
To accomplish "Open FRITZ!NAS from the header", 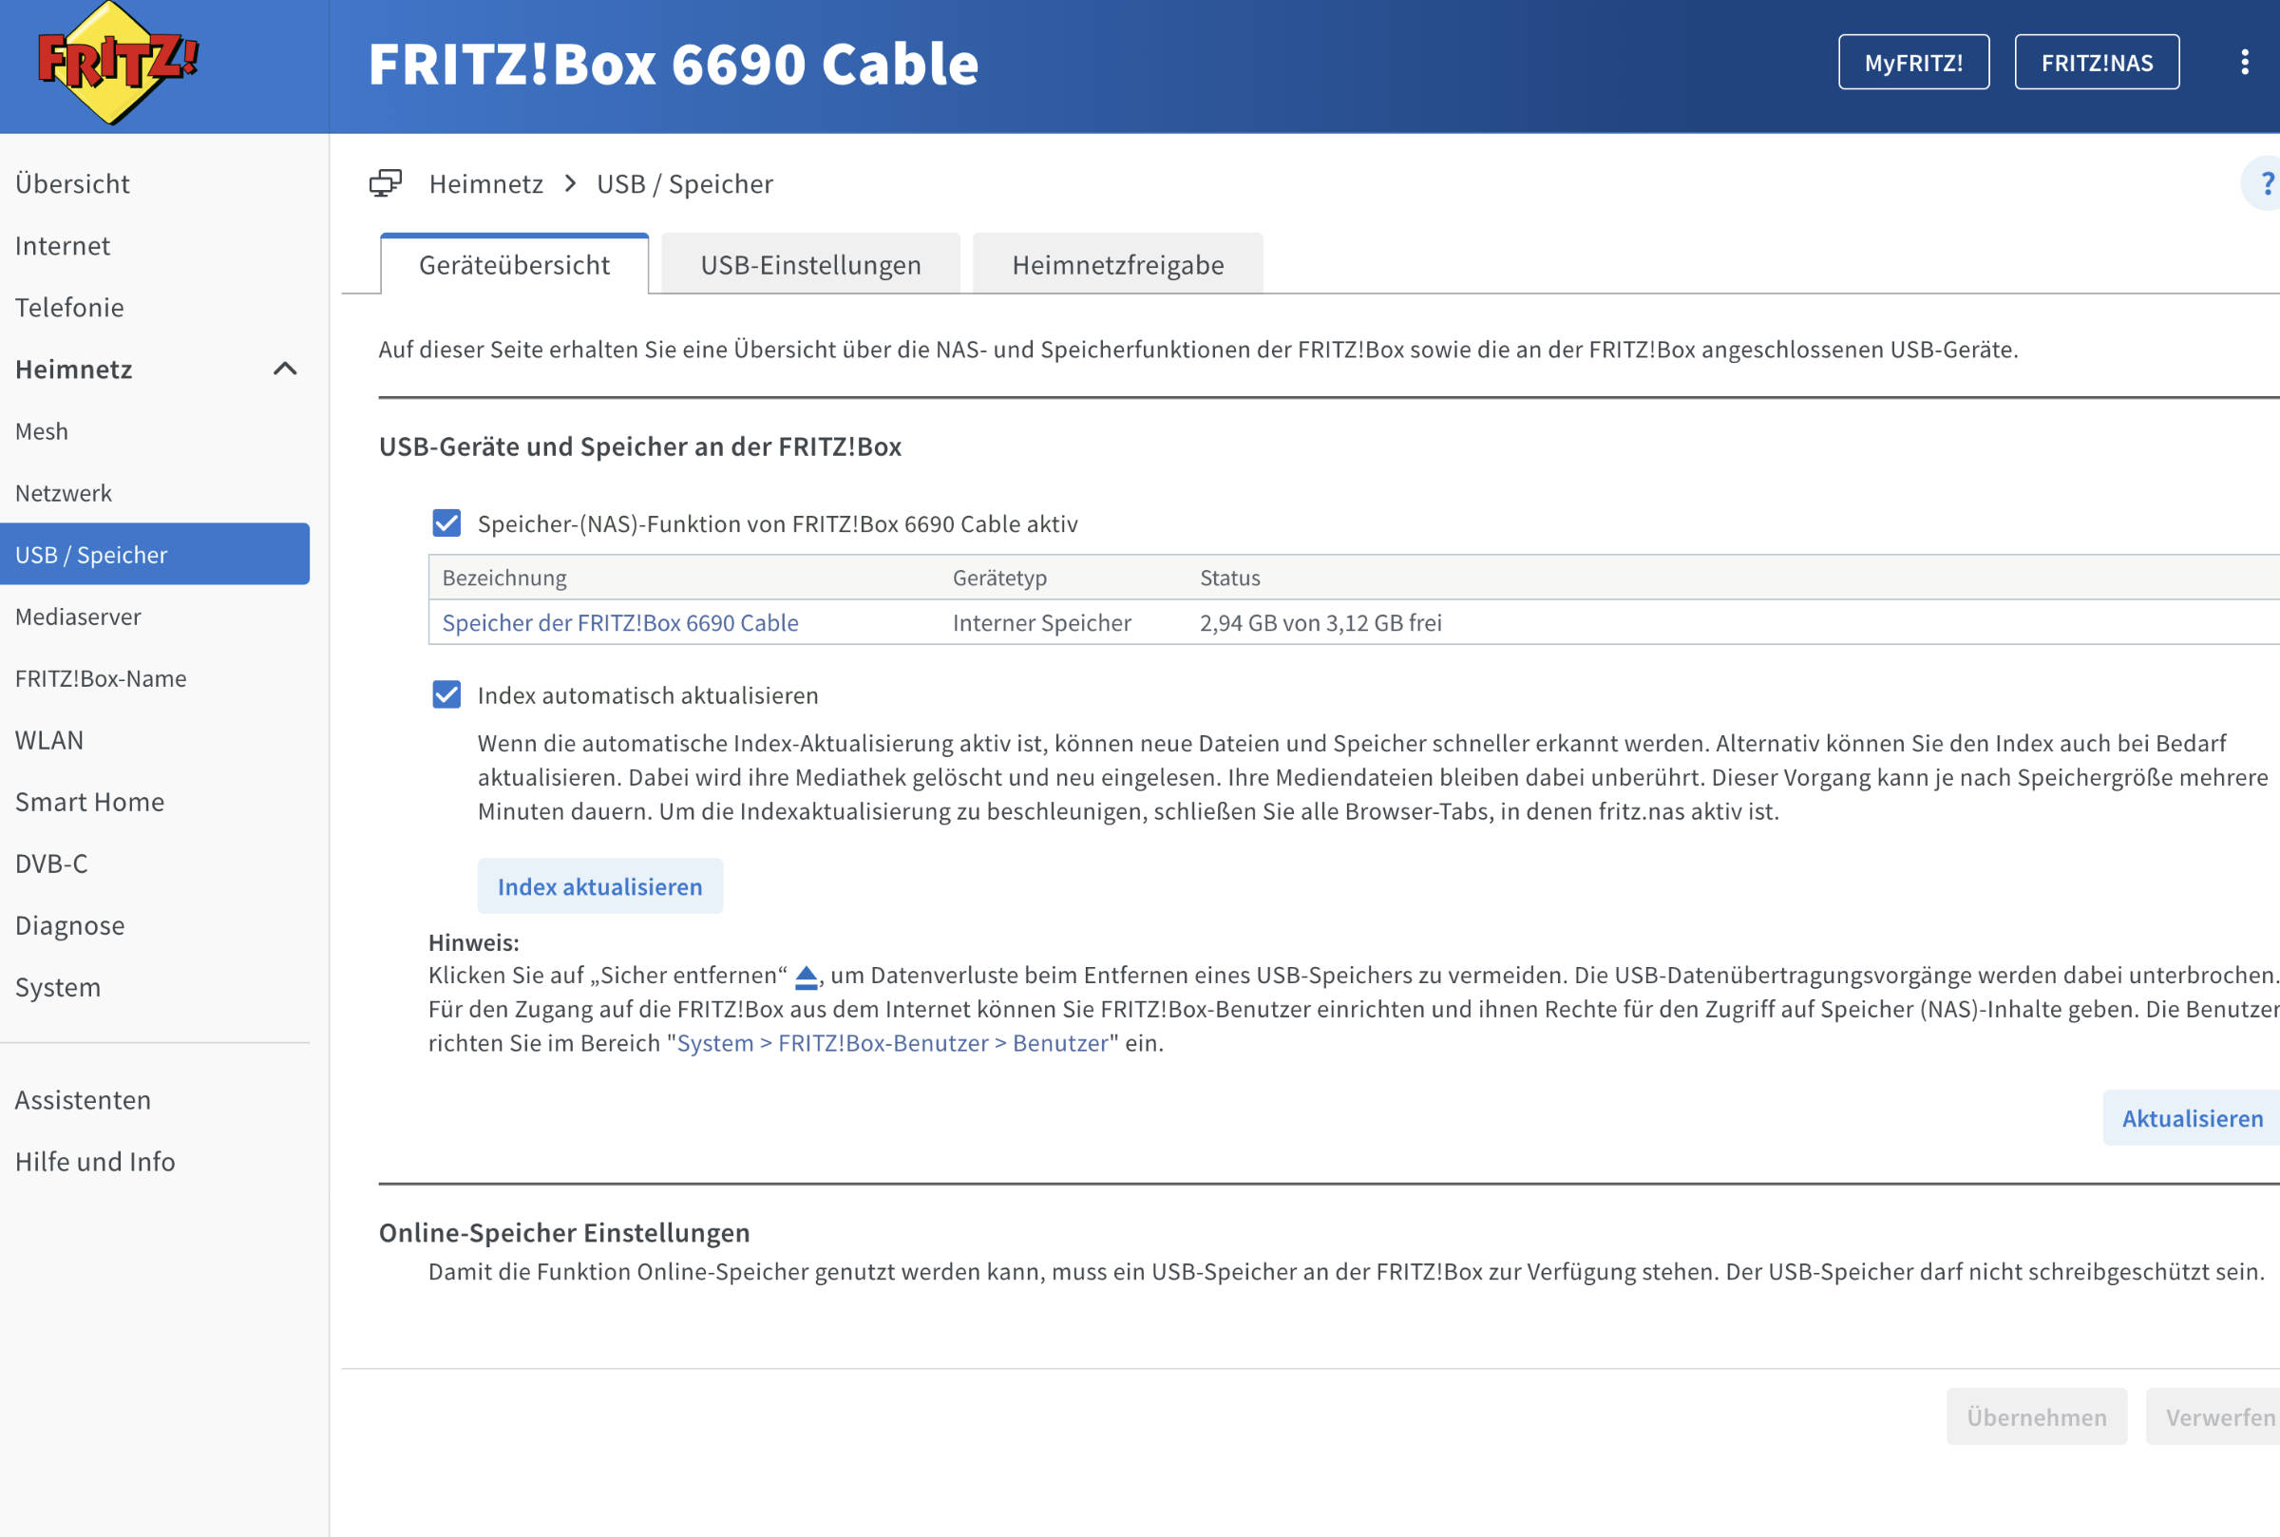I will (2096, 63).
